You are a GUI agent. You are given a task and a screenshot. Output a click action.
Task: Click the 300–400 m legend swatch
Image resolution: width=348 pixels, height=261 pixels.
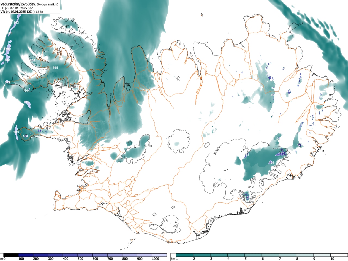coord(55,255)
